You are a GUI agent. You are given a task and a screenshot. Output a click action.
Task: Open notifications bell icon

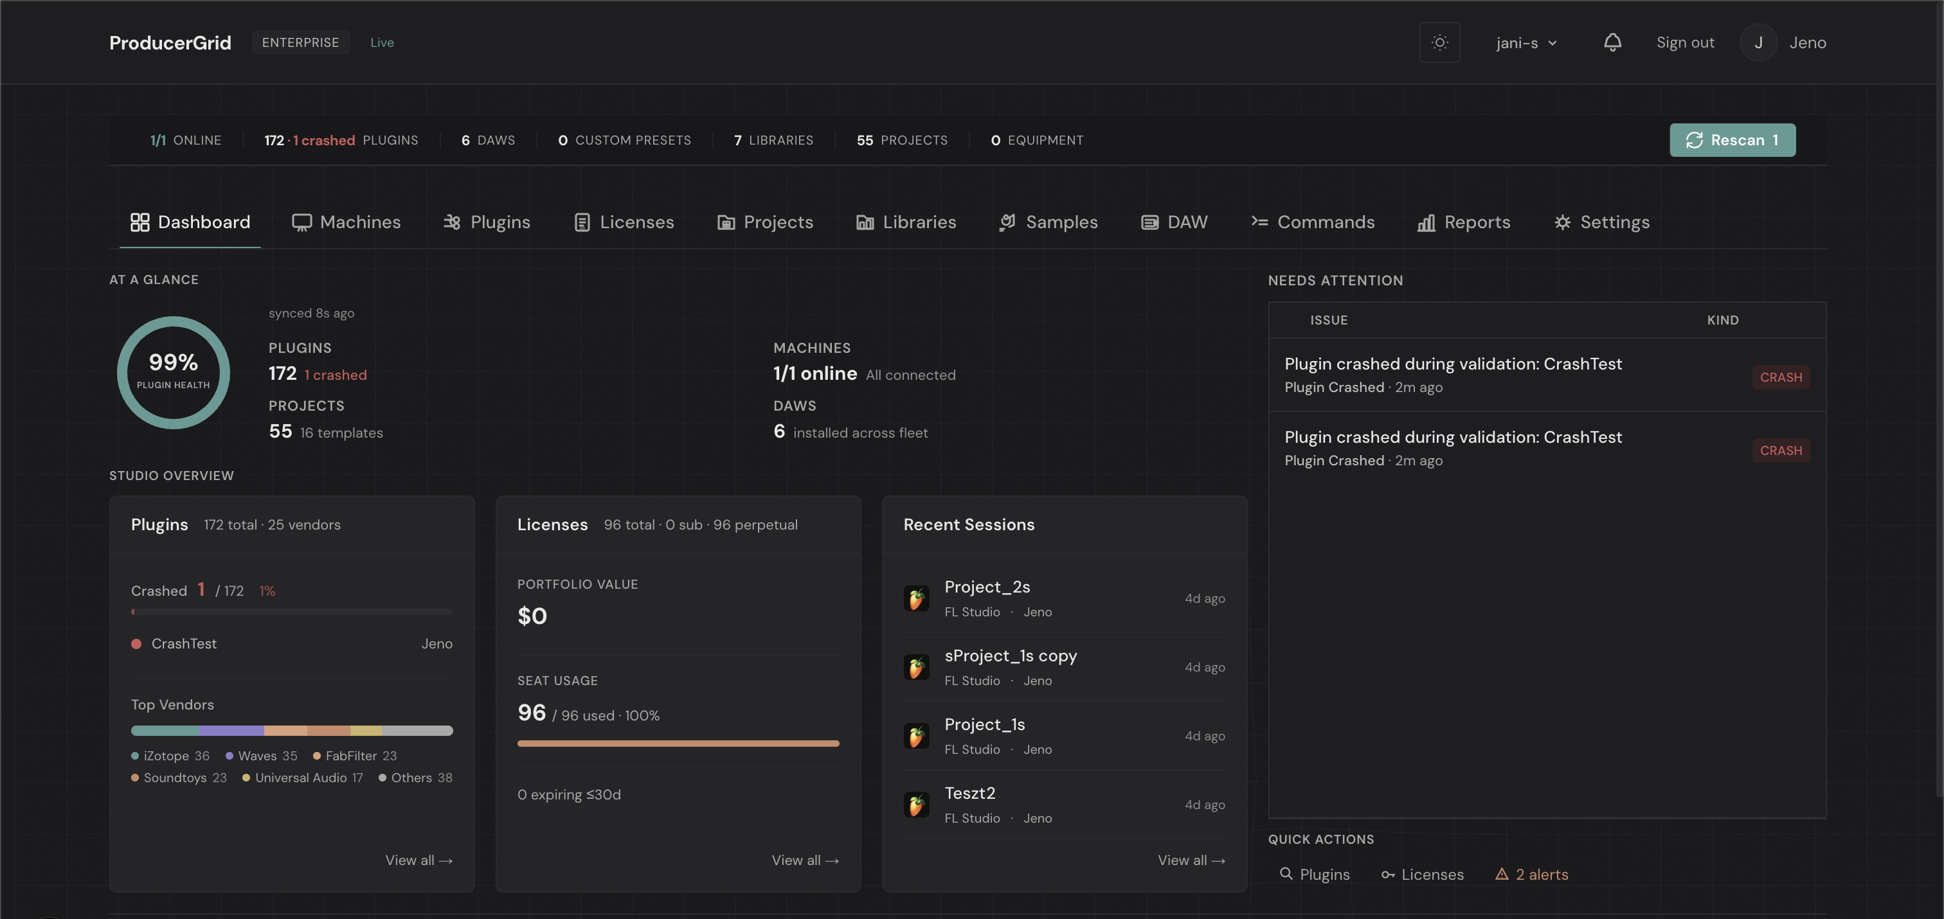coord(1612,42)
